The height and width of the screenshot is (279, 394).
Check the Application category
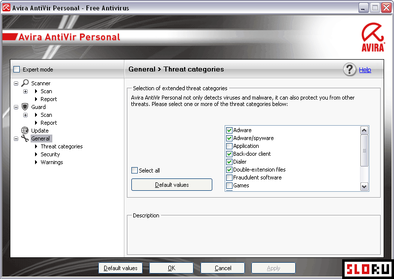point(229,146)
